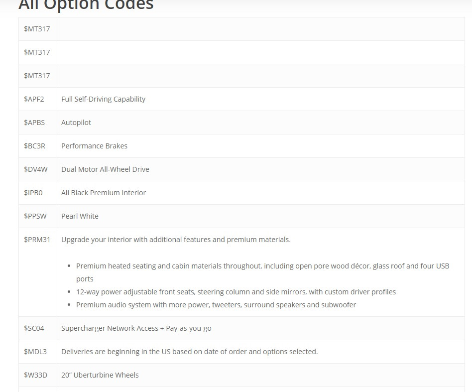Select the $SC04 option code
Viewport: 472px width, 392px height.
coord(34,328)
